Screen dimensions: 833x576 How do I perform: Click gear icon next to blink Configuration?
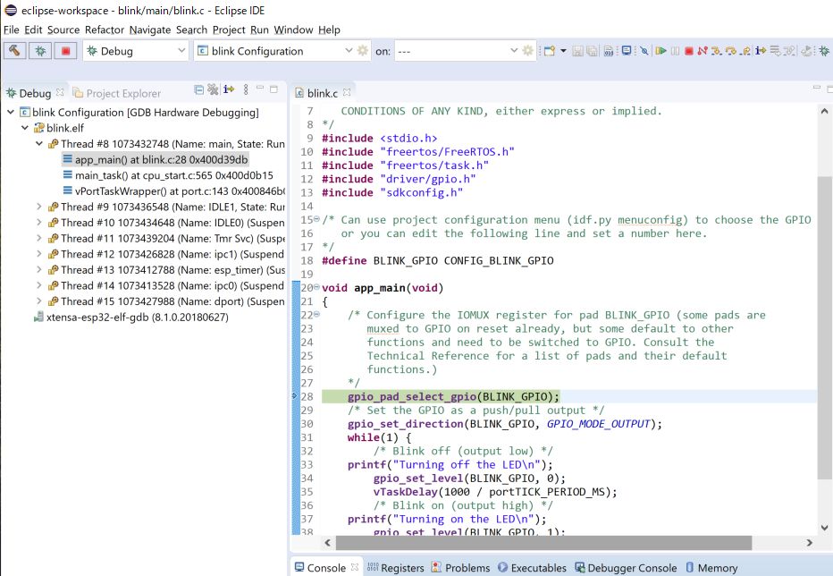click(363, 50)
